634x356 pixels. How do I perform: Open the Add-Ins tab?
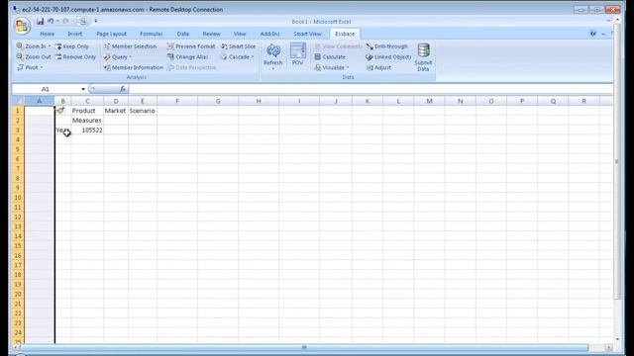[x=269, y=34]
